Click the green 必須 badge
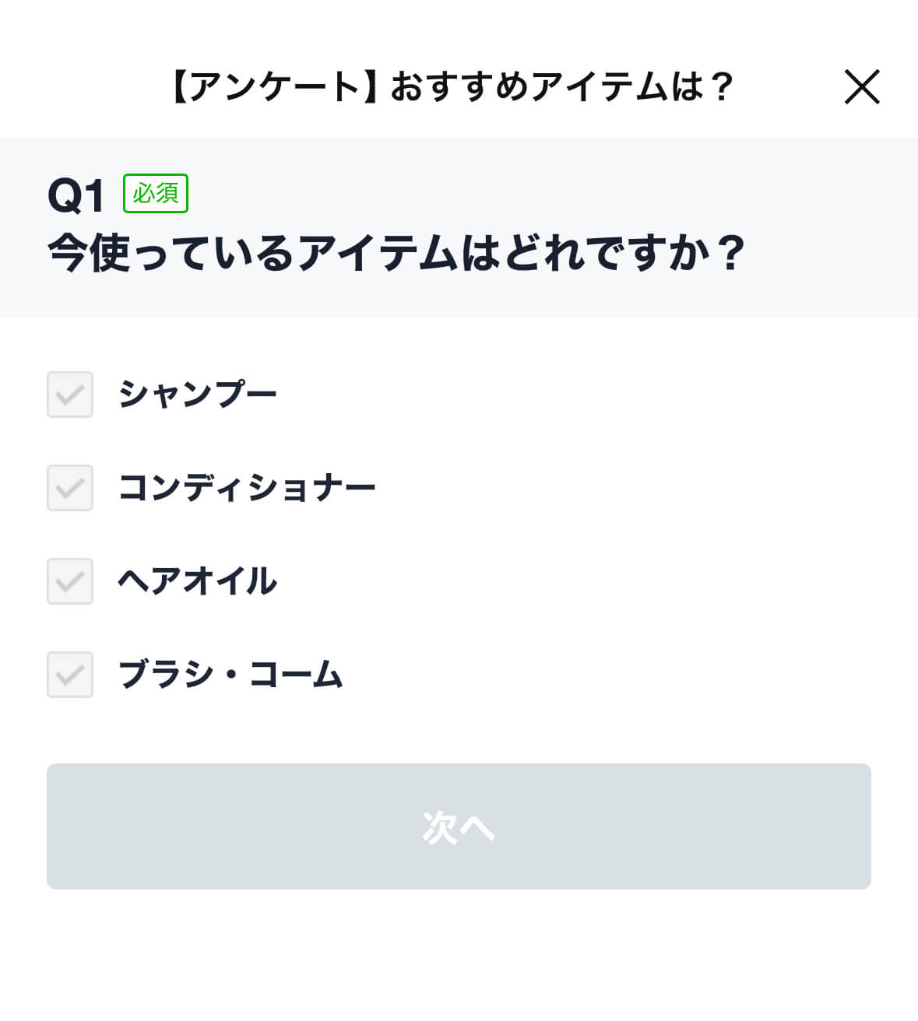The height and width of the screenshot is (1021, 918). pos(156,193)
